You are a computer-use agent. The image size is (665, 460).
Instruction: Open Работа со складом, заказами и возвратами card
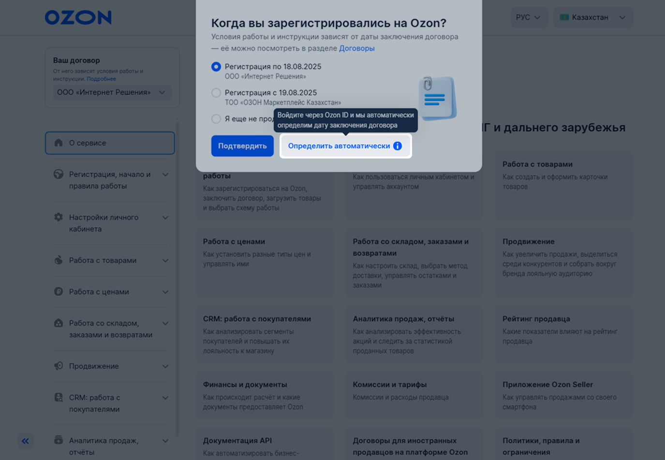coord(414,264)
